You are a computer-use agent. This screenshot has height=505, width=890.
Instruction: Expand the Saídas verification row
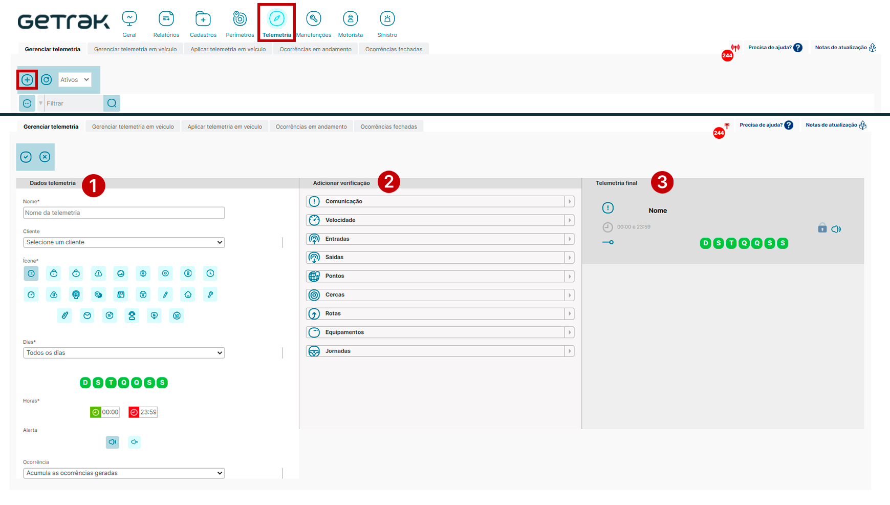pos(440,258)
